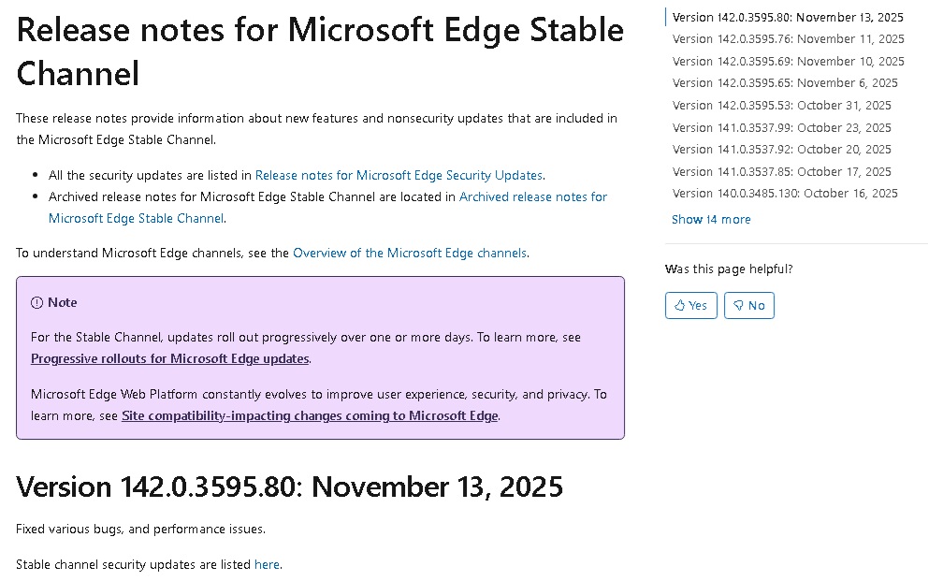Open Site compatibility-impacting changes coming to Microsoft Edge

[310, 415]
